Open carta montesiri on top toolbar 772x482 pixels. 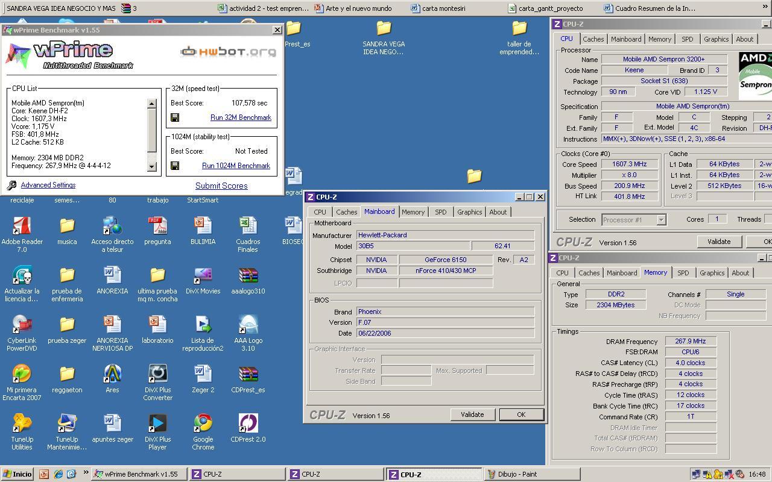tap(438, 8)
